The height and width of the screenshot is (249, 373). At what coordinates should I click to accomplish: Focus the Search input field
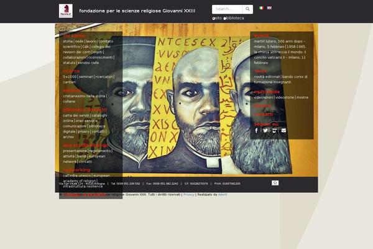pyautogui.click(x=227, y=9)
